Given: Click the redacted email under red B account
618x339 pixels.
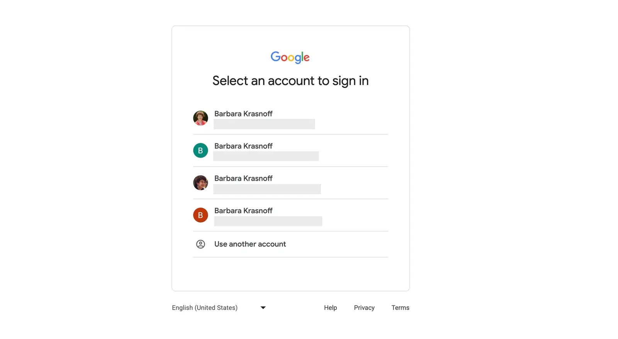Looking at the screenshot, I should [x=268, y=221].
